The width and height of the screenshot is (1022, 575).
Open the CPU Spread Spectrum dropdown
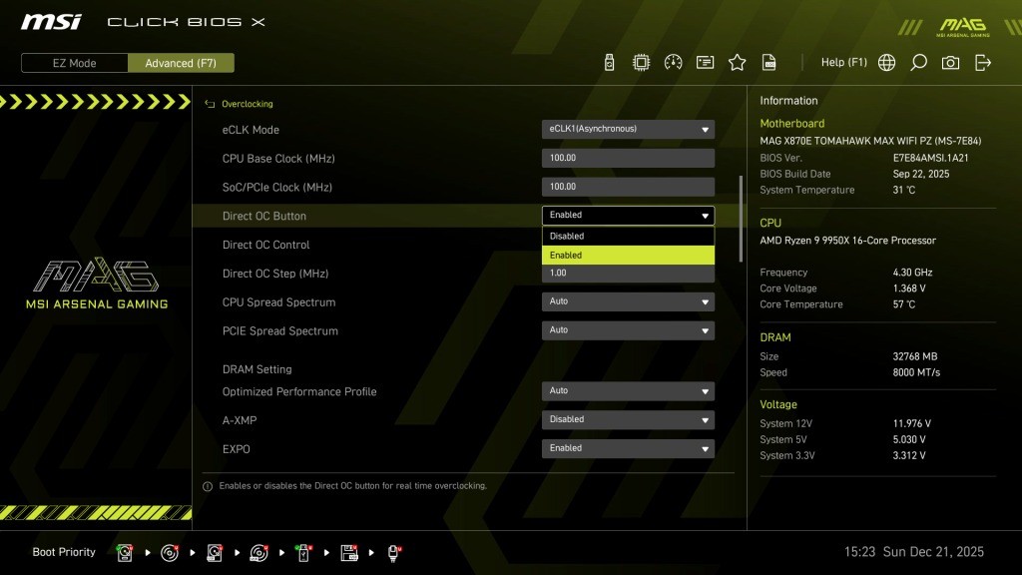(x=628, y=301)
